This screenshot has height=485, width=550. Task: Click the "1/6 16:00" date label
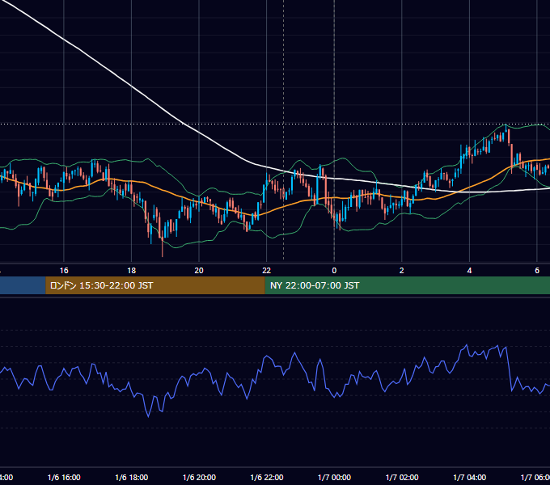click(64, 477)
